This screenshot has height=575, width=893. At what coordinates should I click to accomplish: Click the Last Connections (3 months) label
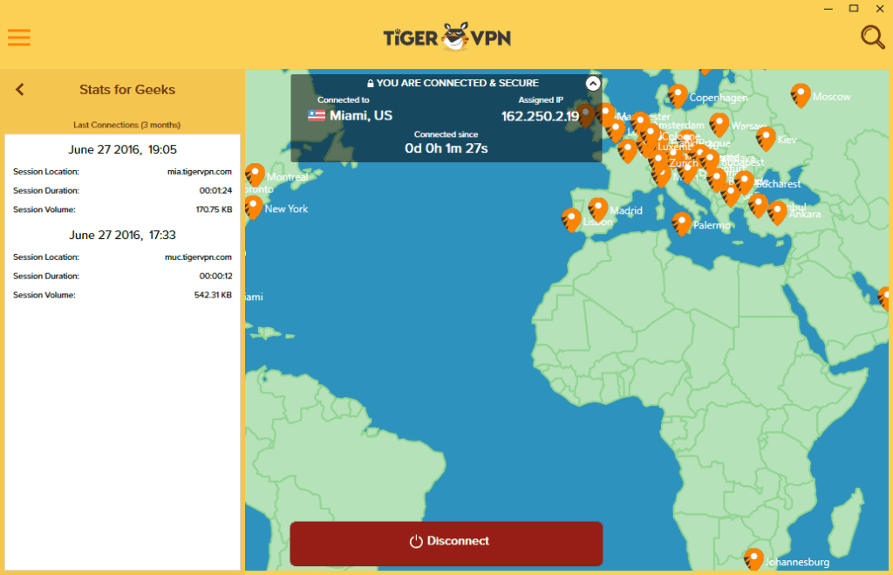click(x=126, y=125)
